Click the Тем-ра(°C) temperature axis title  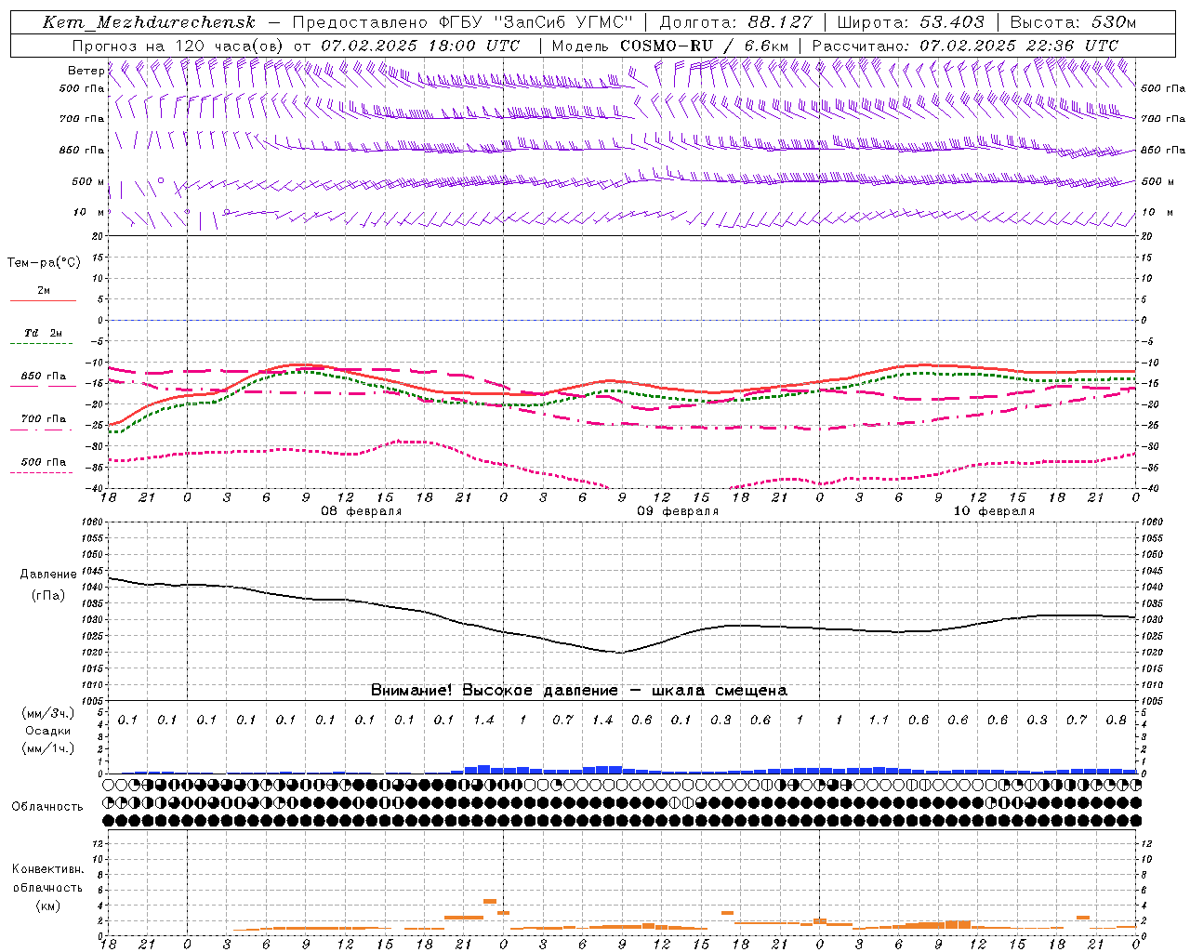44,263
